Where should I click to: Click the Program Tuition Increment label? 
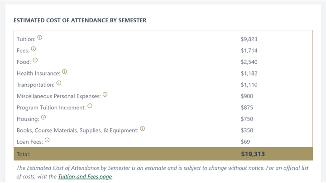[x=51, y=108]
